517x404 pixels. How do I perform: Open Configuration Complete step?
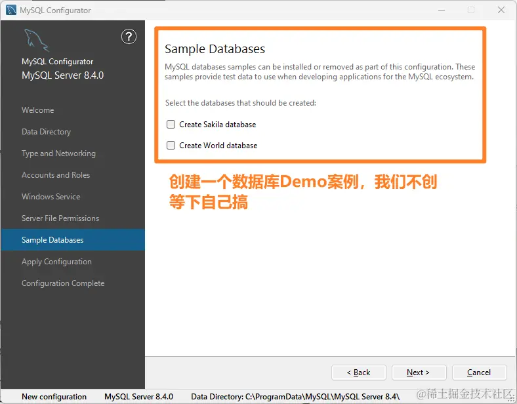tap(63, 283)
